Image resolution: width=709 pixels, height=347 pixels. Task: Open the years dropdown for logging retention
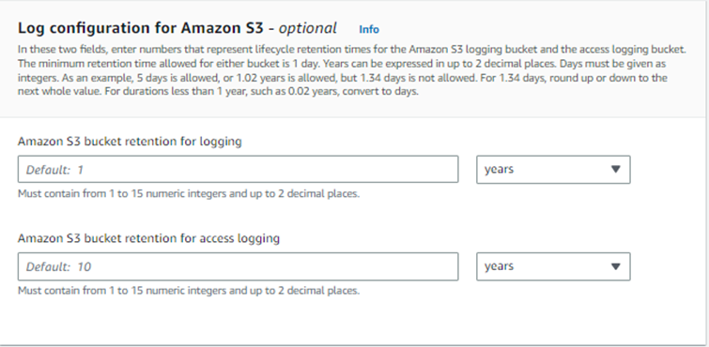point(553,170)
